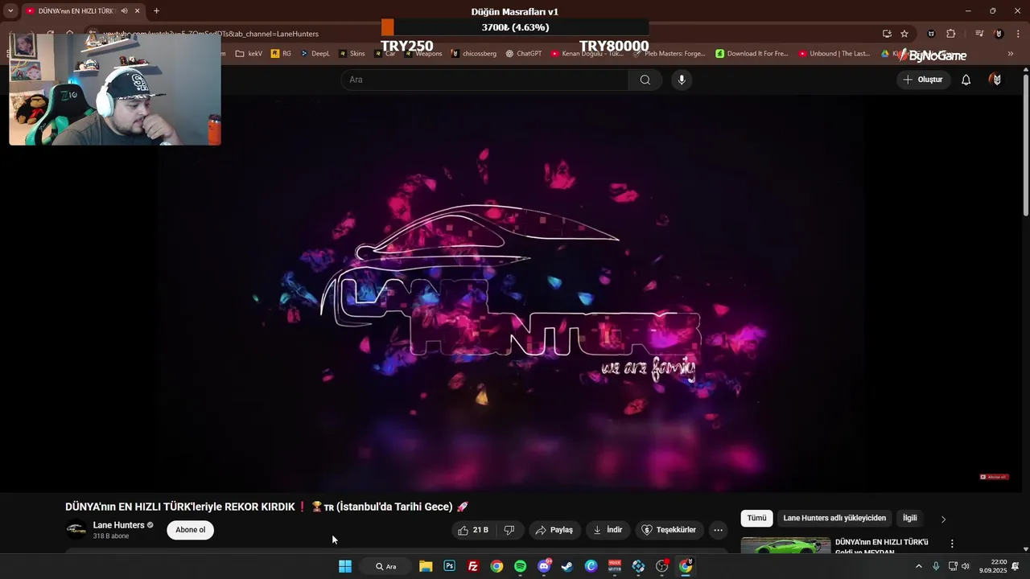Click the Paylaş share button
Image resolution: width=1030 pixels, height=579 pixels.
tap(554, 530)
